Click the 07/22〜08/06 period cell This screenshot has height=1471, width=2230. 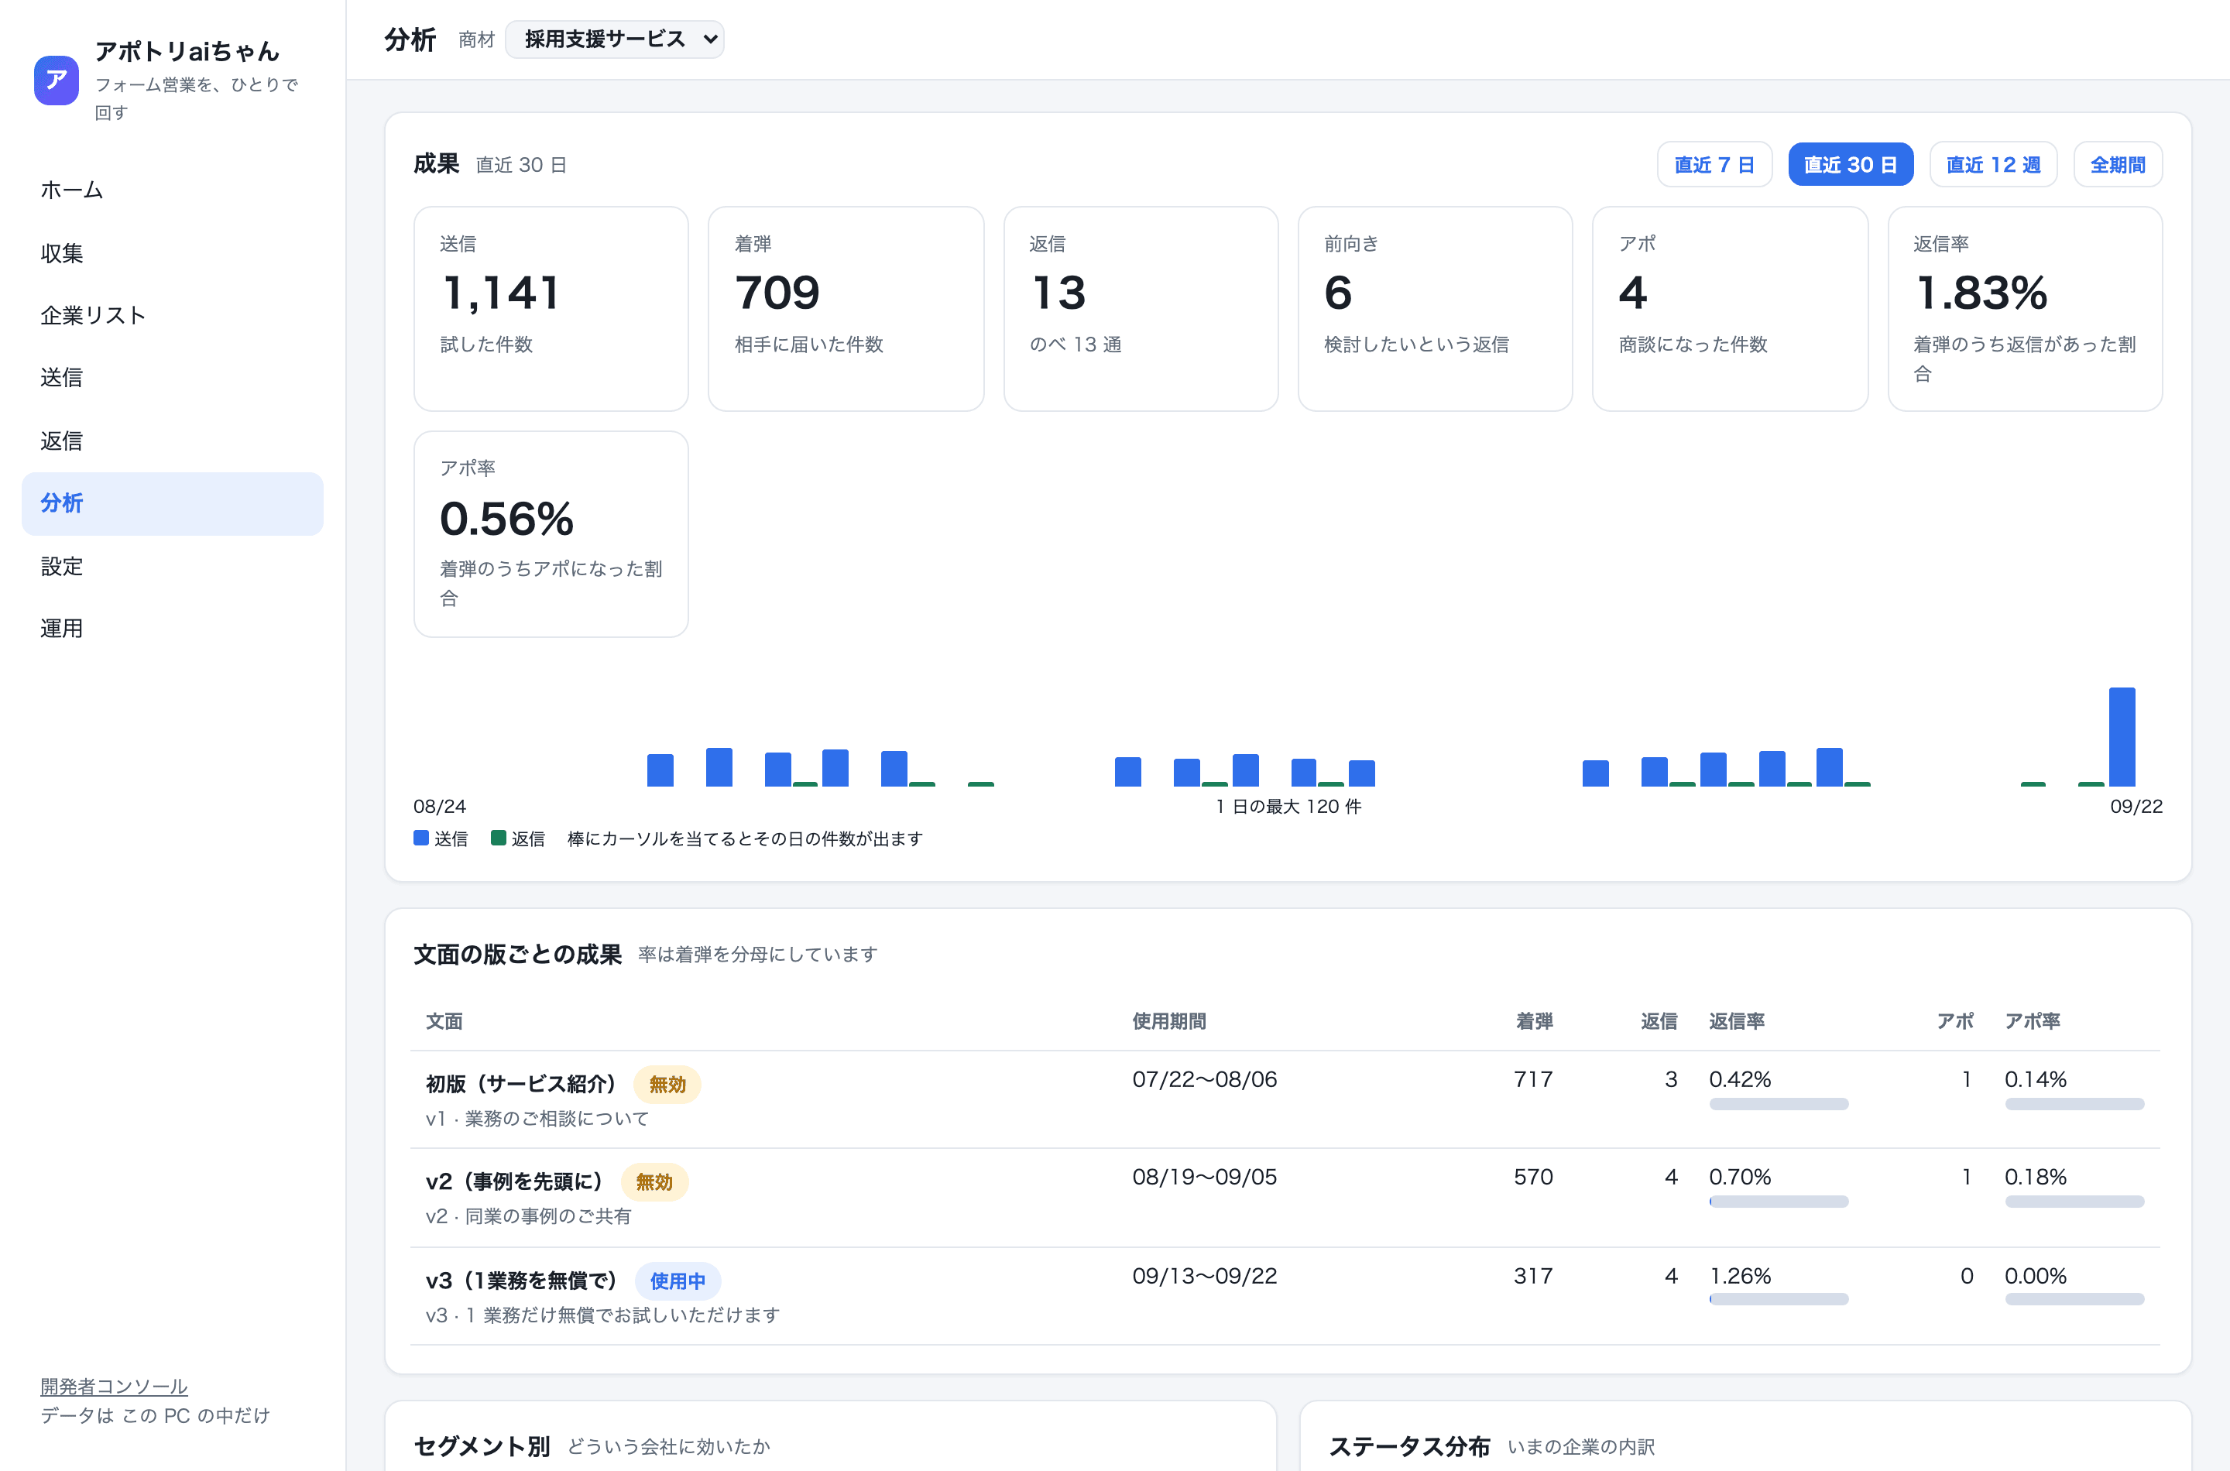point(1205,1078)
